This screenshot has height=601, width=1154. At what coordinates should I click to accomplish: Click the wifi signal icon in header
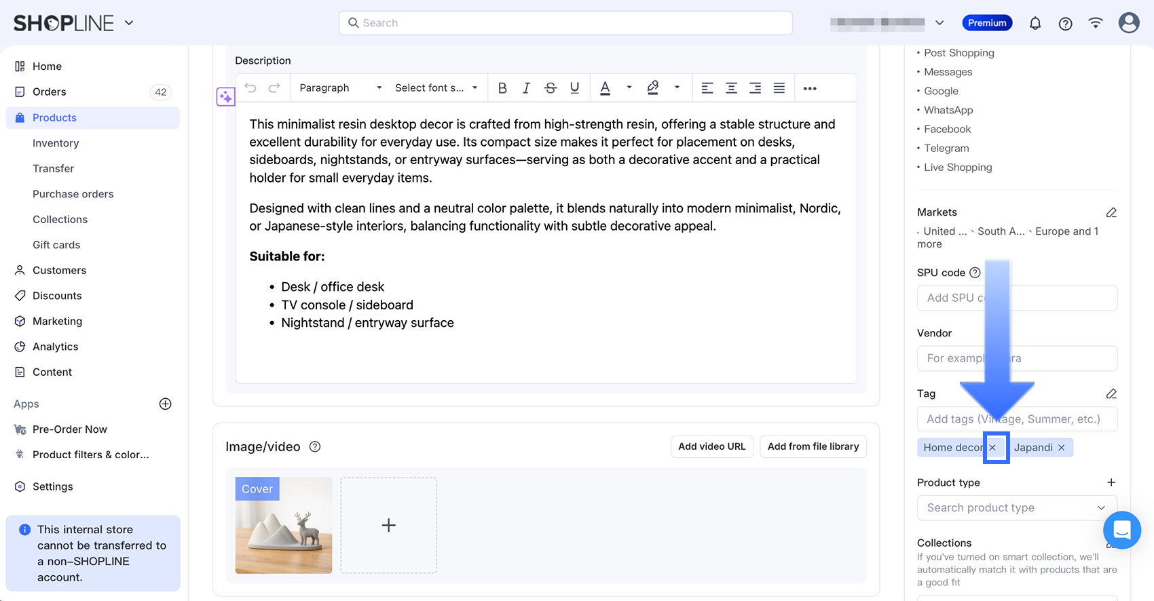(x=1096, y=23)
